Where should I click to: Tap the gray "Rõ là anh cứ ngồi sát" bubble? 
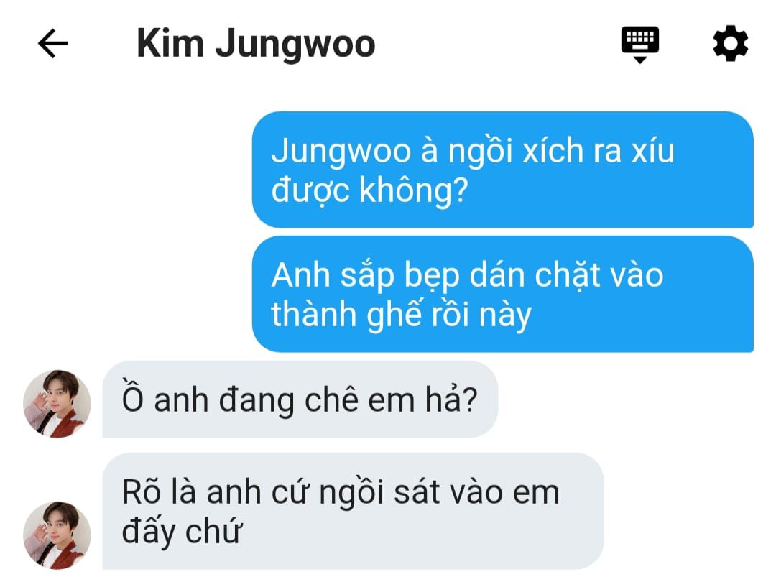353,512
